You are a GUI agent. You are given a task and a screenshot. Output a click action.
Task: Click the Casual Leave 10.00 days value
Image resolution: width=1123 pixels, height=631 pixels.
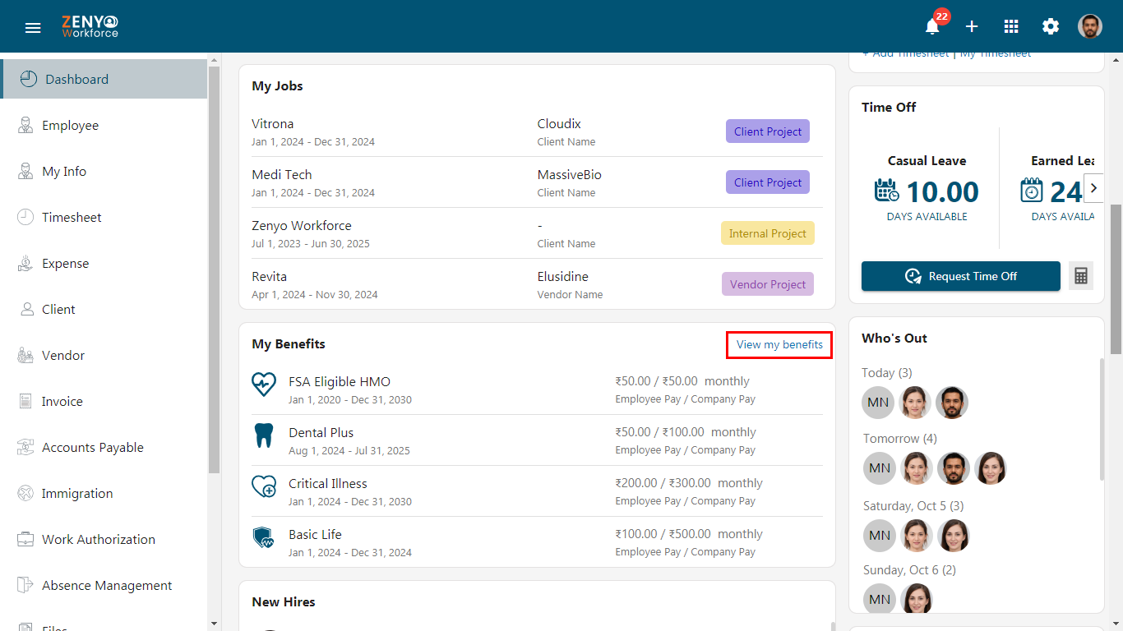pyautogui.click(x=942, y=191)
